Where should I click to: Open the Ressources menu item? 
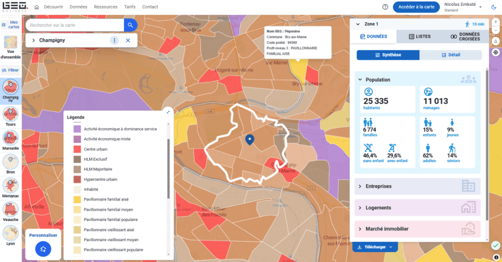tap(105, 7)
